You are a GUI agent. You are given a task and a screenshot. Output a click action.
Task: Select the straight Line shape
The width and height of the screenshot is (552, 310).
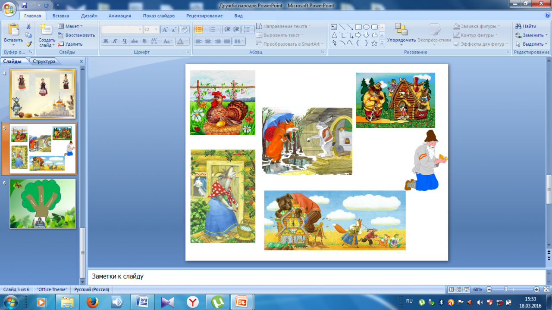pyautogui.click(x=342, y=27)
